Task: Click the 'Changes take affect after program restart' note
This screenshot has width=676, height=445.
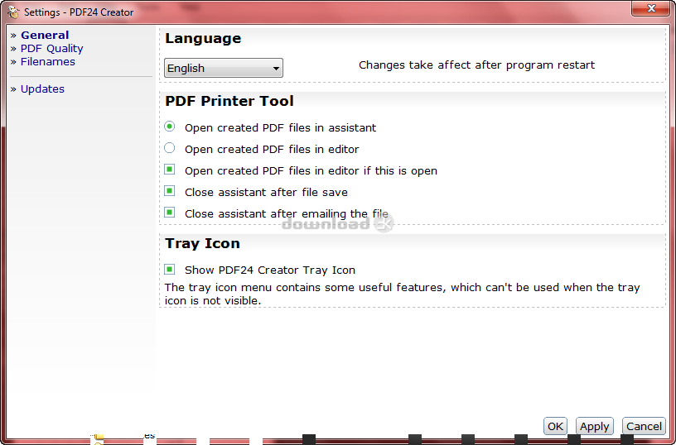Action: coord(477,65)
